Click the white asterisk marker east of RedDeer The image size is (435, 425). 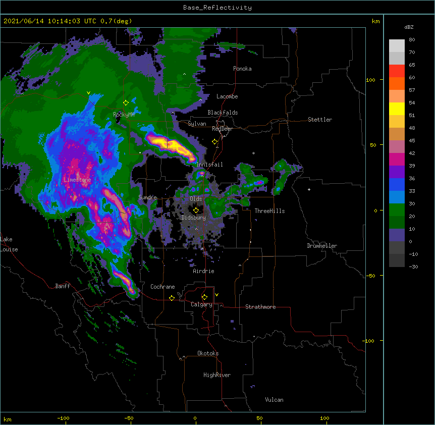pos(253,153)
